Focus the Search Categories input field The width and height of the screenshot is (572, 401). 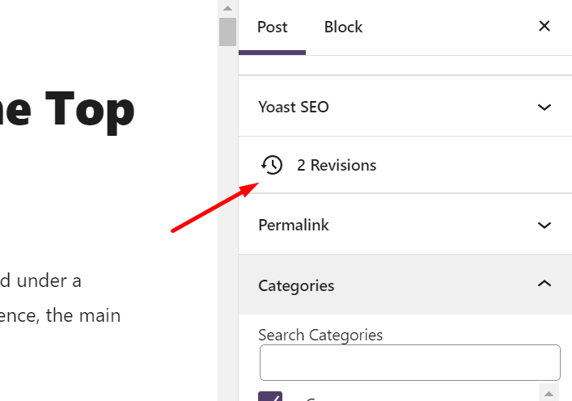(x=409, y=362)
